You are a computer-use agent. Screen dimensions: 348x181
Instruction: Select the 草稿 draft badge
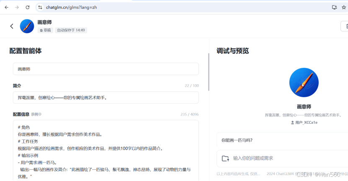tap(46, 30)
